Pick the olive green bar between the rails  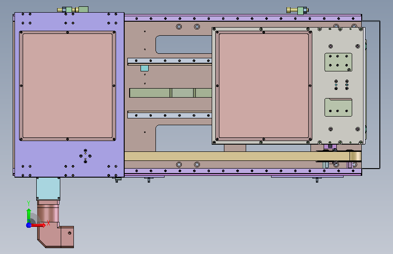click(x=171, y=93)
